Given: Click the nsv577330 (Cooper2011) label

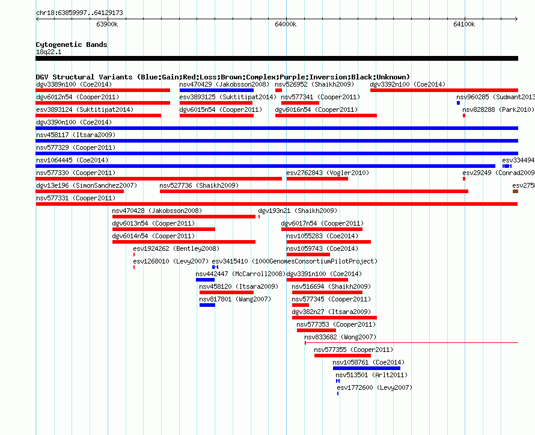Looking at the screenshot, I should coord(76,173).
